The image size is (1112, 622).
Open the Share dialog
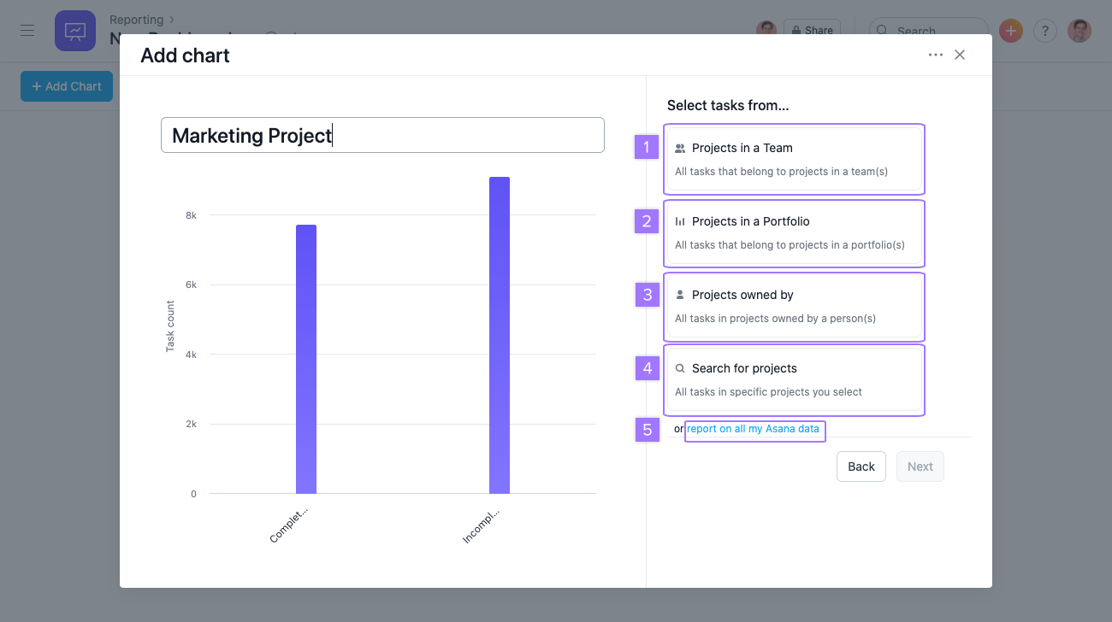(x=811, y=30)
